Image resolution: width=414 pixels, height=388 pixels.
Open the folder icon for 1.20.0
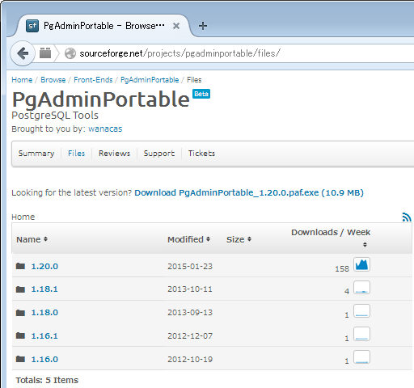tap(20, 266)
